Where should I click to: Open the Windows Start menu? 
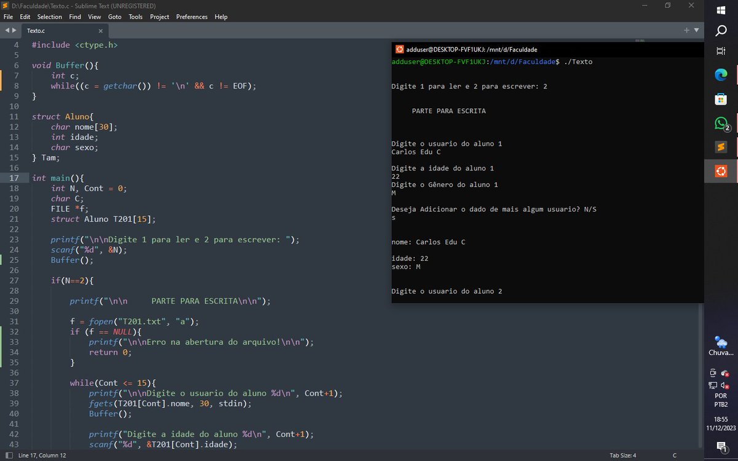(721, 10)
